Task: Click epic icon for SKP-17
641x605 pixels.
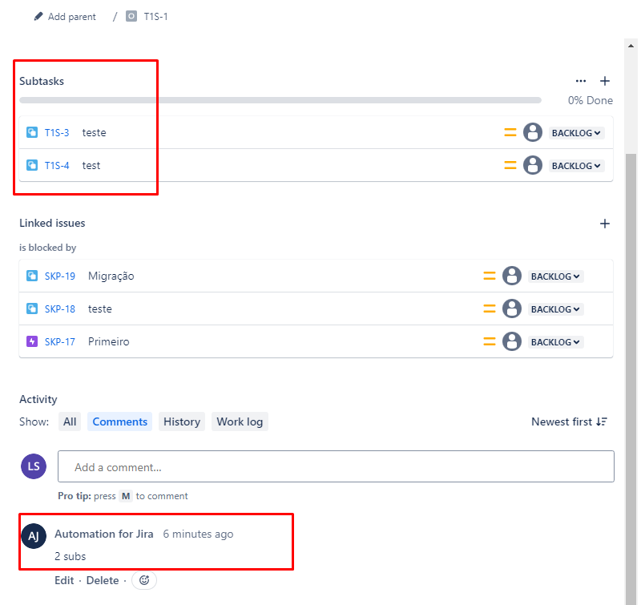Action: [x=32, y=341]
